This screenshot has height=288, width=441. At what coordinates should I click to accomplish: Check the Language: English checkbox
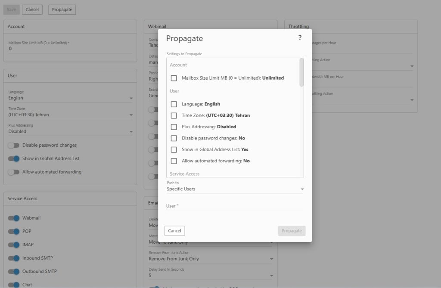tap(174, 104)
